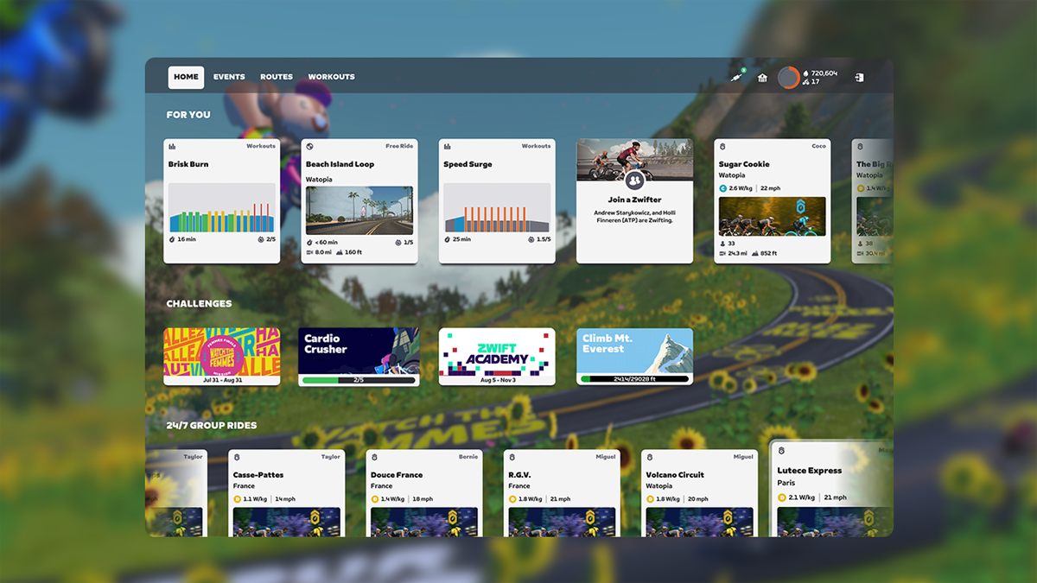Click the globe icon on Beach Island Loop
The height and width of the screenshot is (583, 1037).
[309, 147]
